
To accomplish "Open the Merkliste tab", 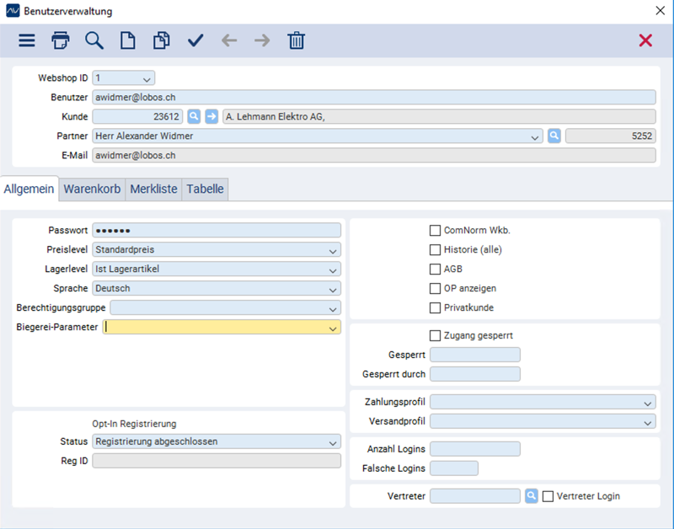I will click(153, 189).
